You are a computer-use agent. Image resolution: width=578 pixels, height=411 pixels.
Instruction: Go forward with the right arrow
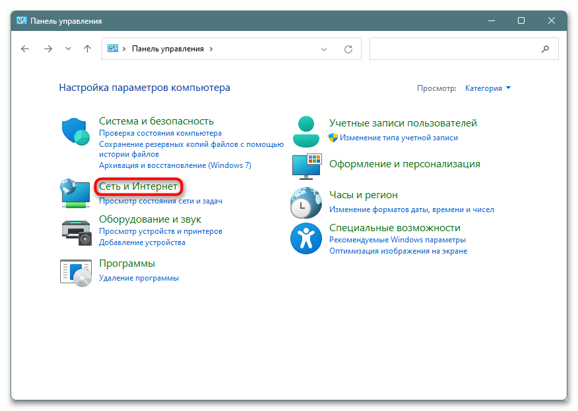(x=48, y=49)
